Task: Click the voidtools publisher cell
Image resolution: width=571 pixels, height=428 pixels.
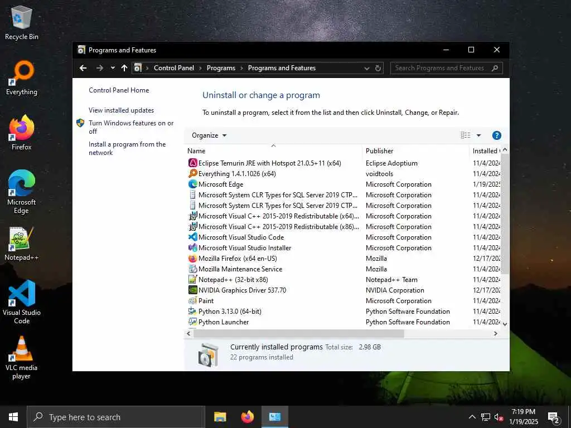Action: pos(379,174)
